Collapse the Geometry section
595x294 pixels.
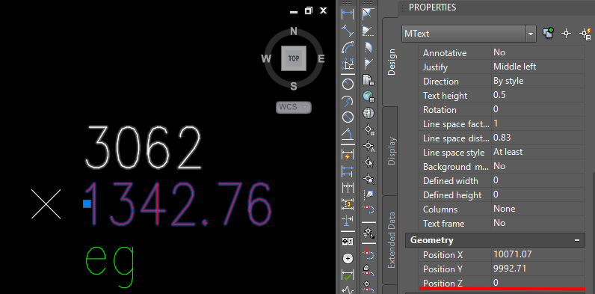577,240
